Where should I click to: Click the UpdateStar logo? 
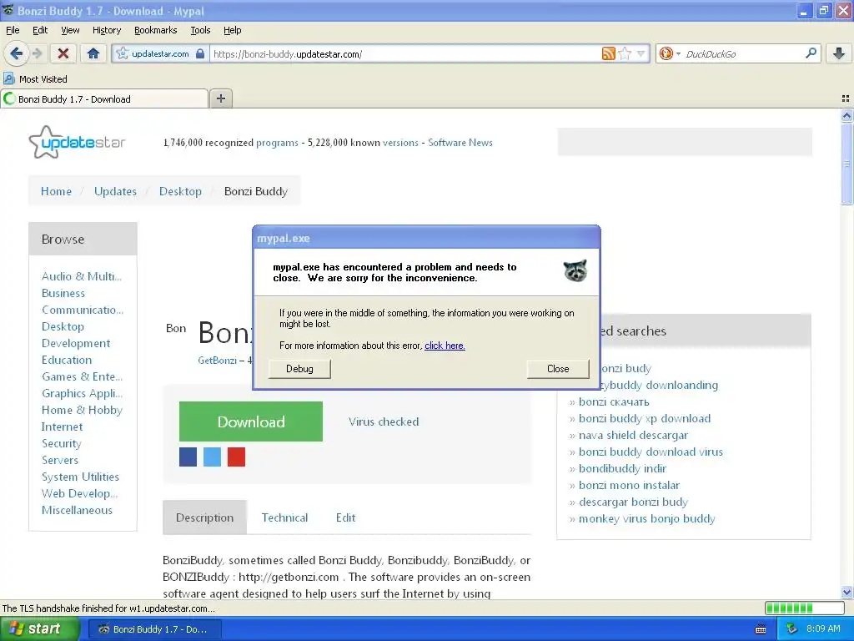tap(77, 142)
